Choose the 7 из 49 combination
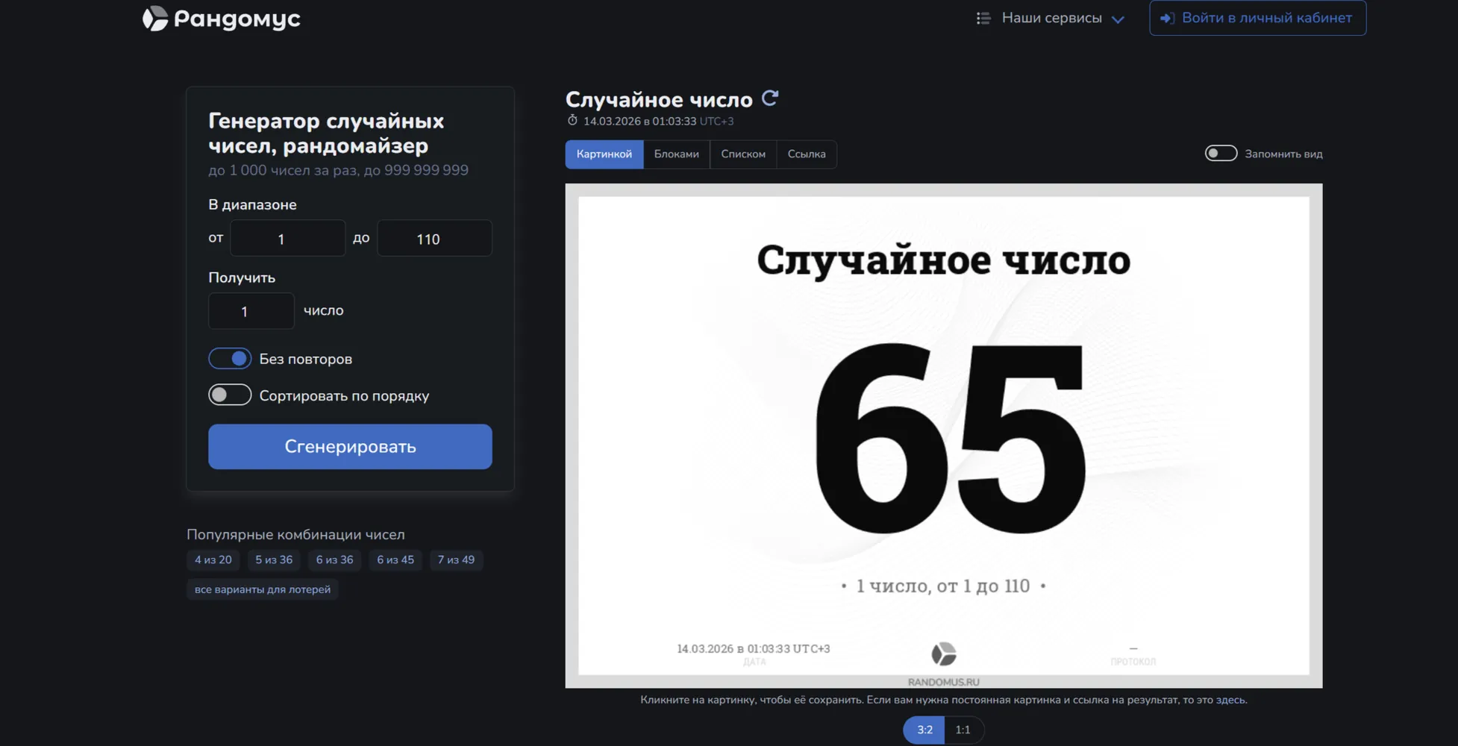 456,559
